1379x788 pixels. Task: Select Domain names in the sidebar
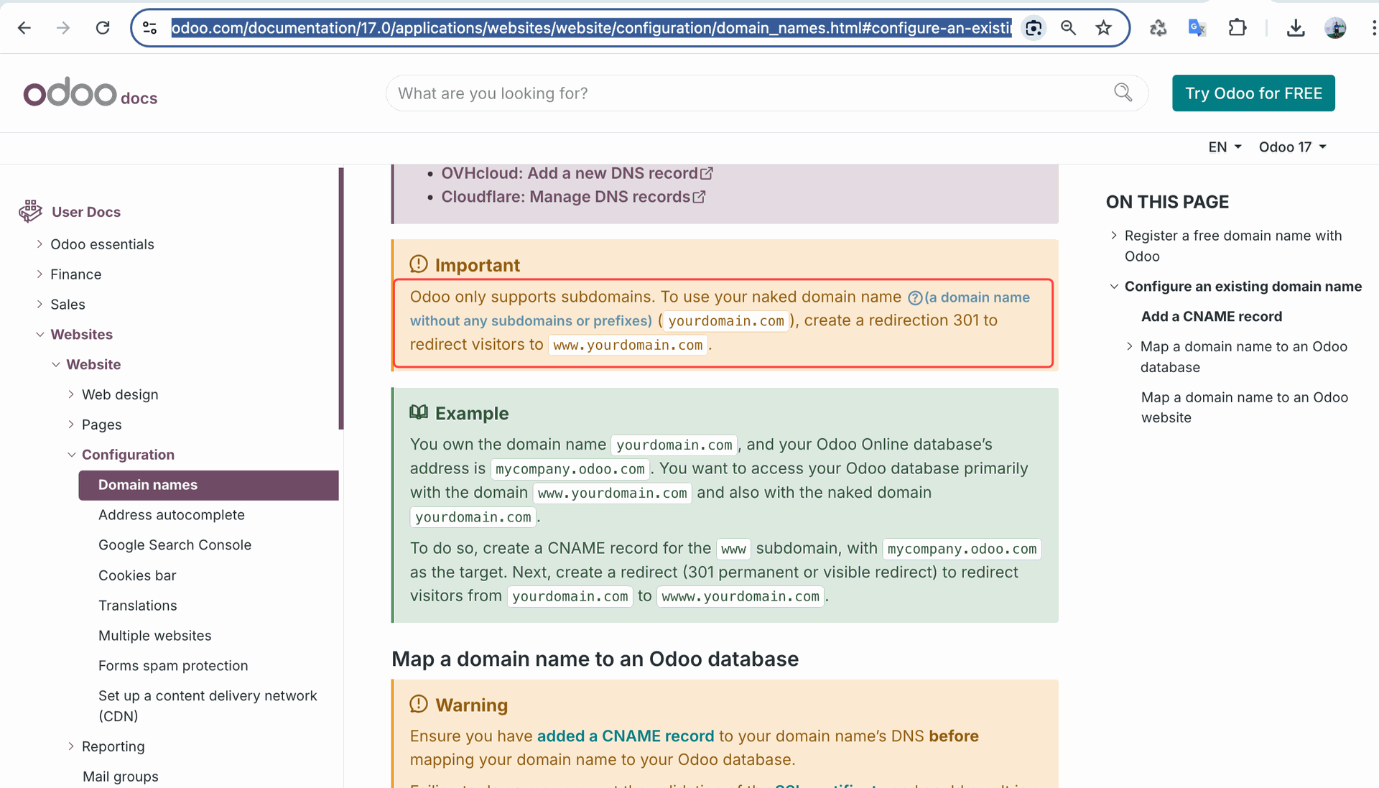[x=208, y=485]
